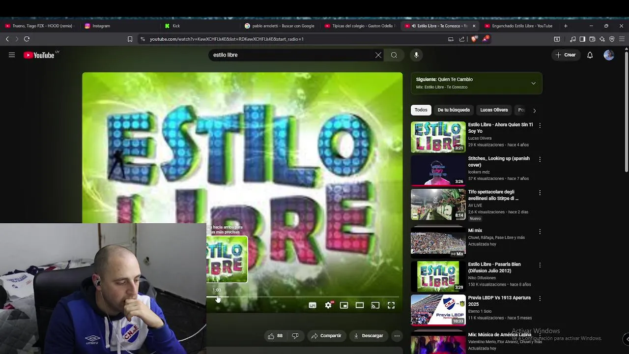Open Previa LBDP Vs 1913 Apertura title

pos(499,301)
